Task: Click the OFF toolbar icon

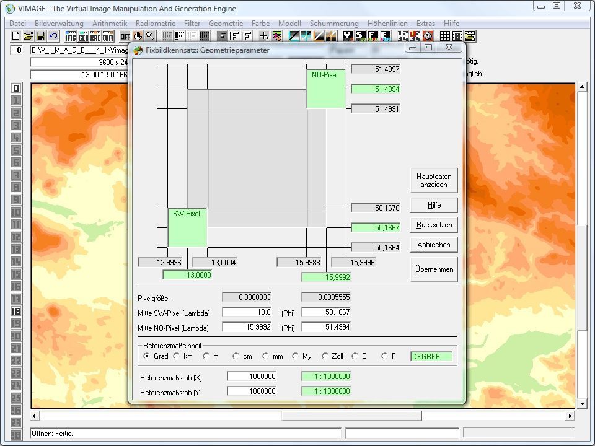Action: [x=125, y=36]
